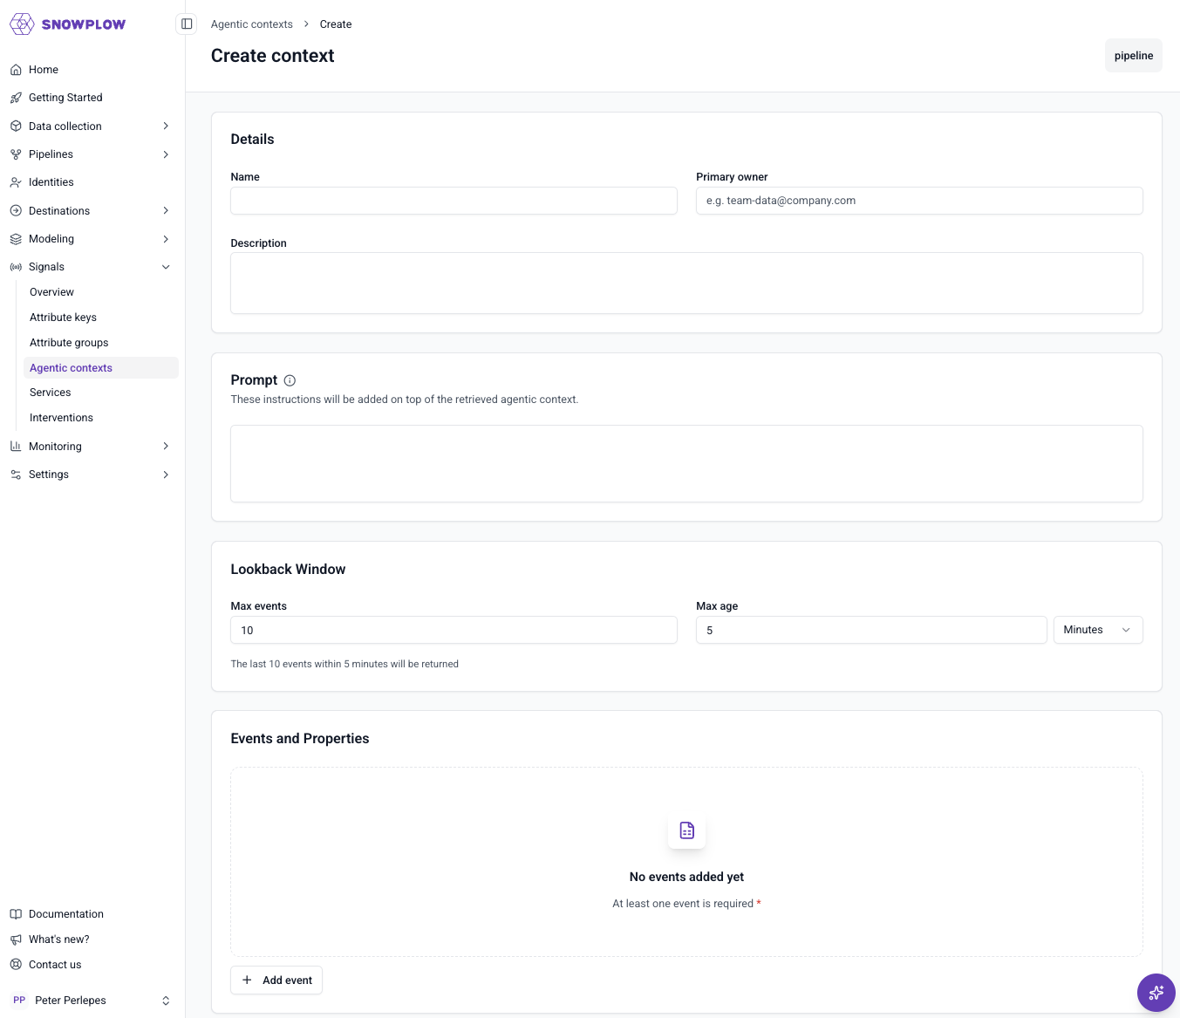Expand the Modeling menu chevron
Viewport: 1180px width, 1018px height.
tap(166, 239)
